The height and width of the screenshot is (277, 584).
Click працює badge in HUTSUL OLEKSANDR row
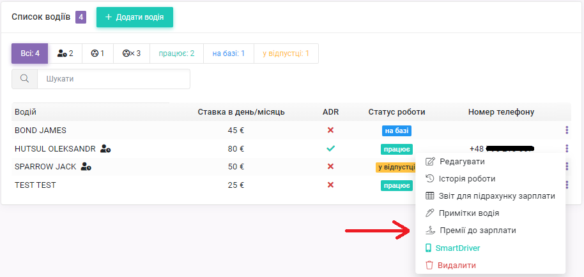(397, 149)
